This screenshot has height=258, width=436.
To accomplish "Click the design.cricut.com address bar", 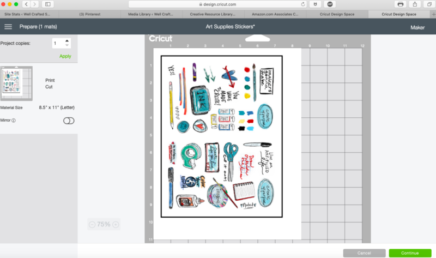I will 217,4.
